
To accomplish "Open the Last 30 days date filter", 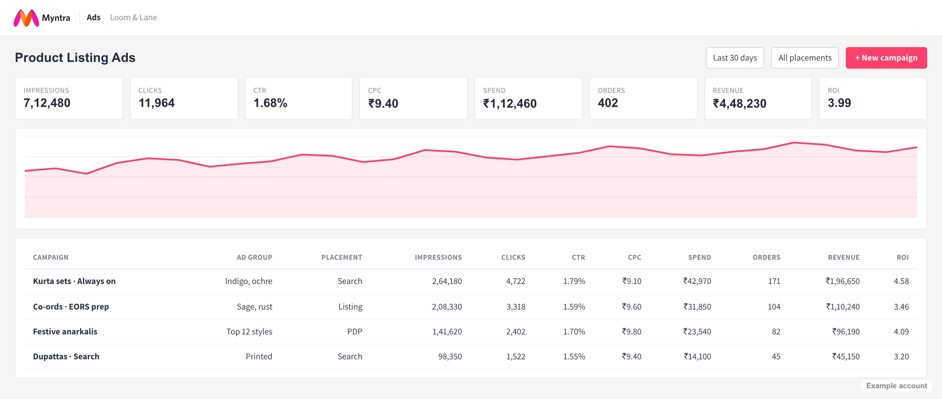I will tap(735, 58).
